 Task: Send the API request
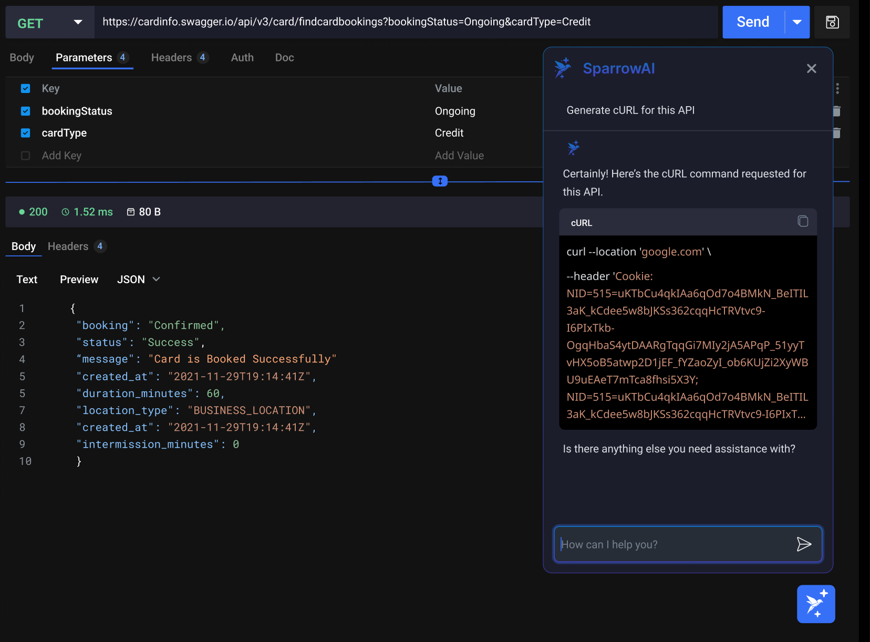(x=753, y=22)
